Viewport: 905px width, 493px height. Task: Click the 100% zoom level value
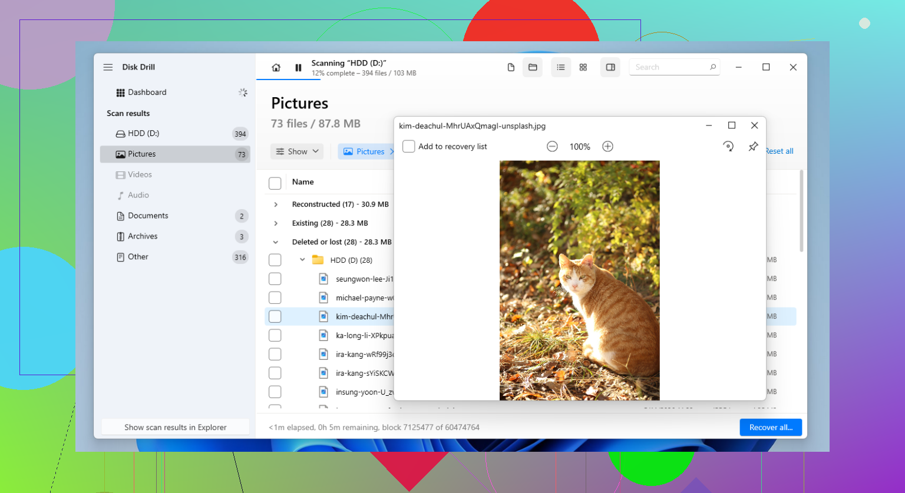click(580, 147)
